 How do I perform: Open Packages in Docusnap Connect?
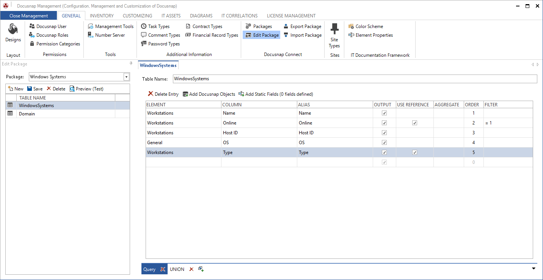click(x=259, y=26)
